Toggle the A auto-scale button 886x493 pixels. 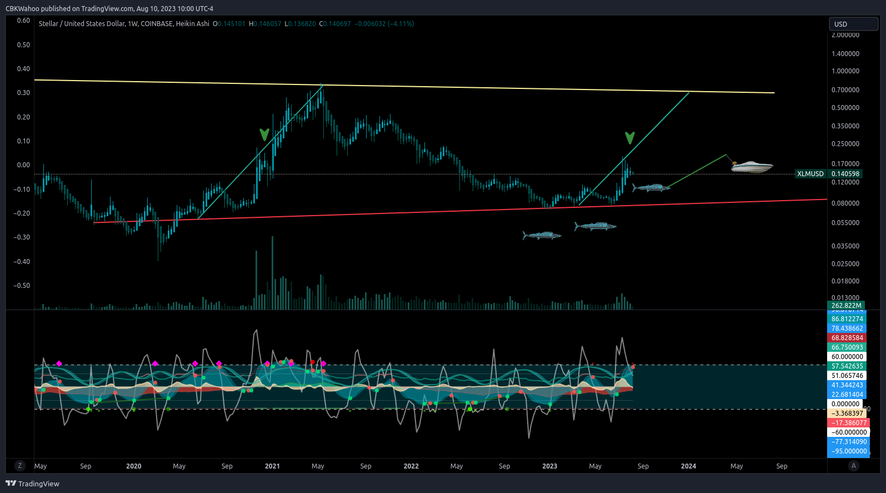point(854,466)
